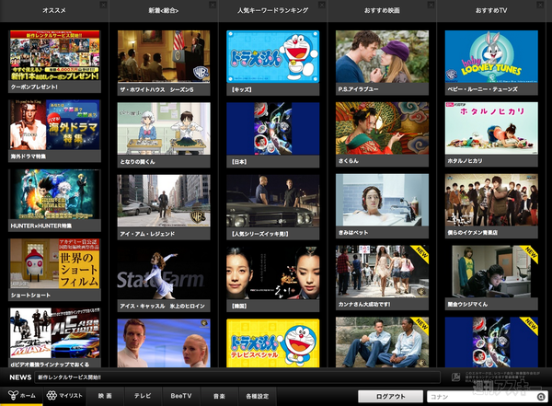Select the 人気キーワードランキング column header

click(x=272, y=10)
